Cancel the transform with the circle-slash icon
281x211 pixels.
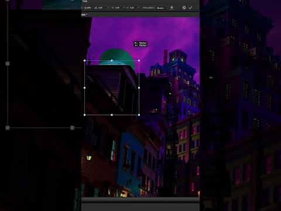point(184,8)
